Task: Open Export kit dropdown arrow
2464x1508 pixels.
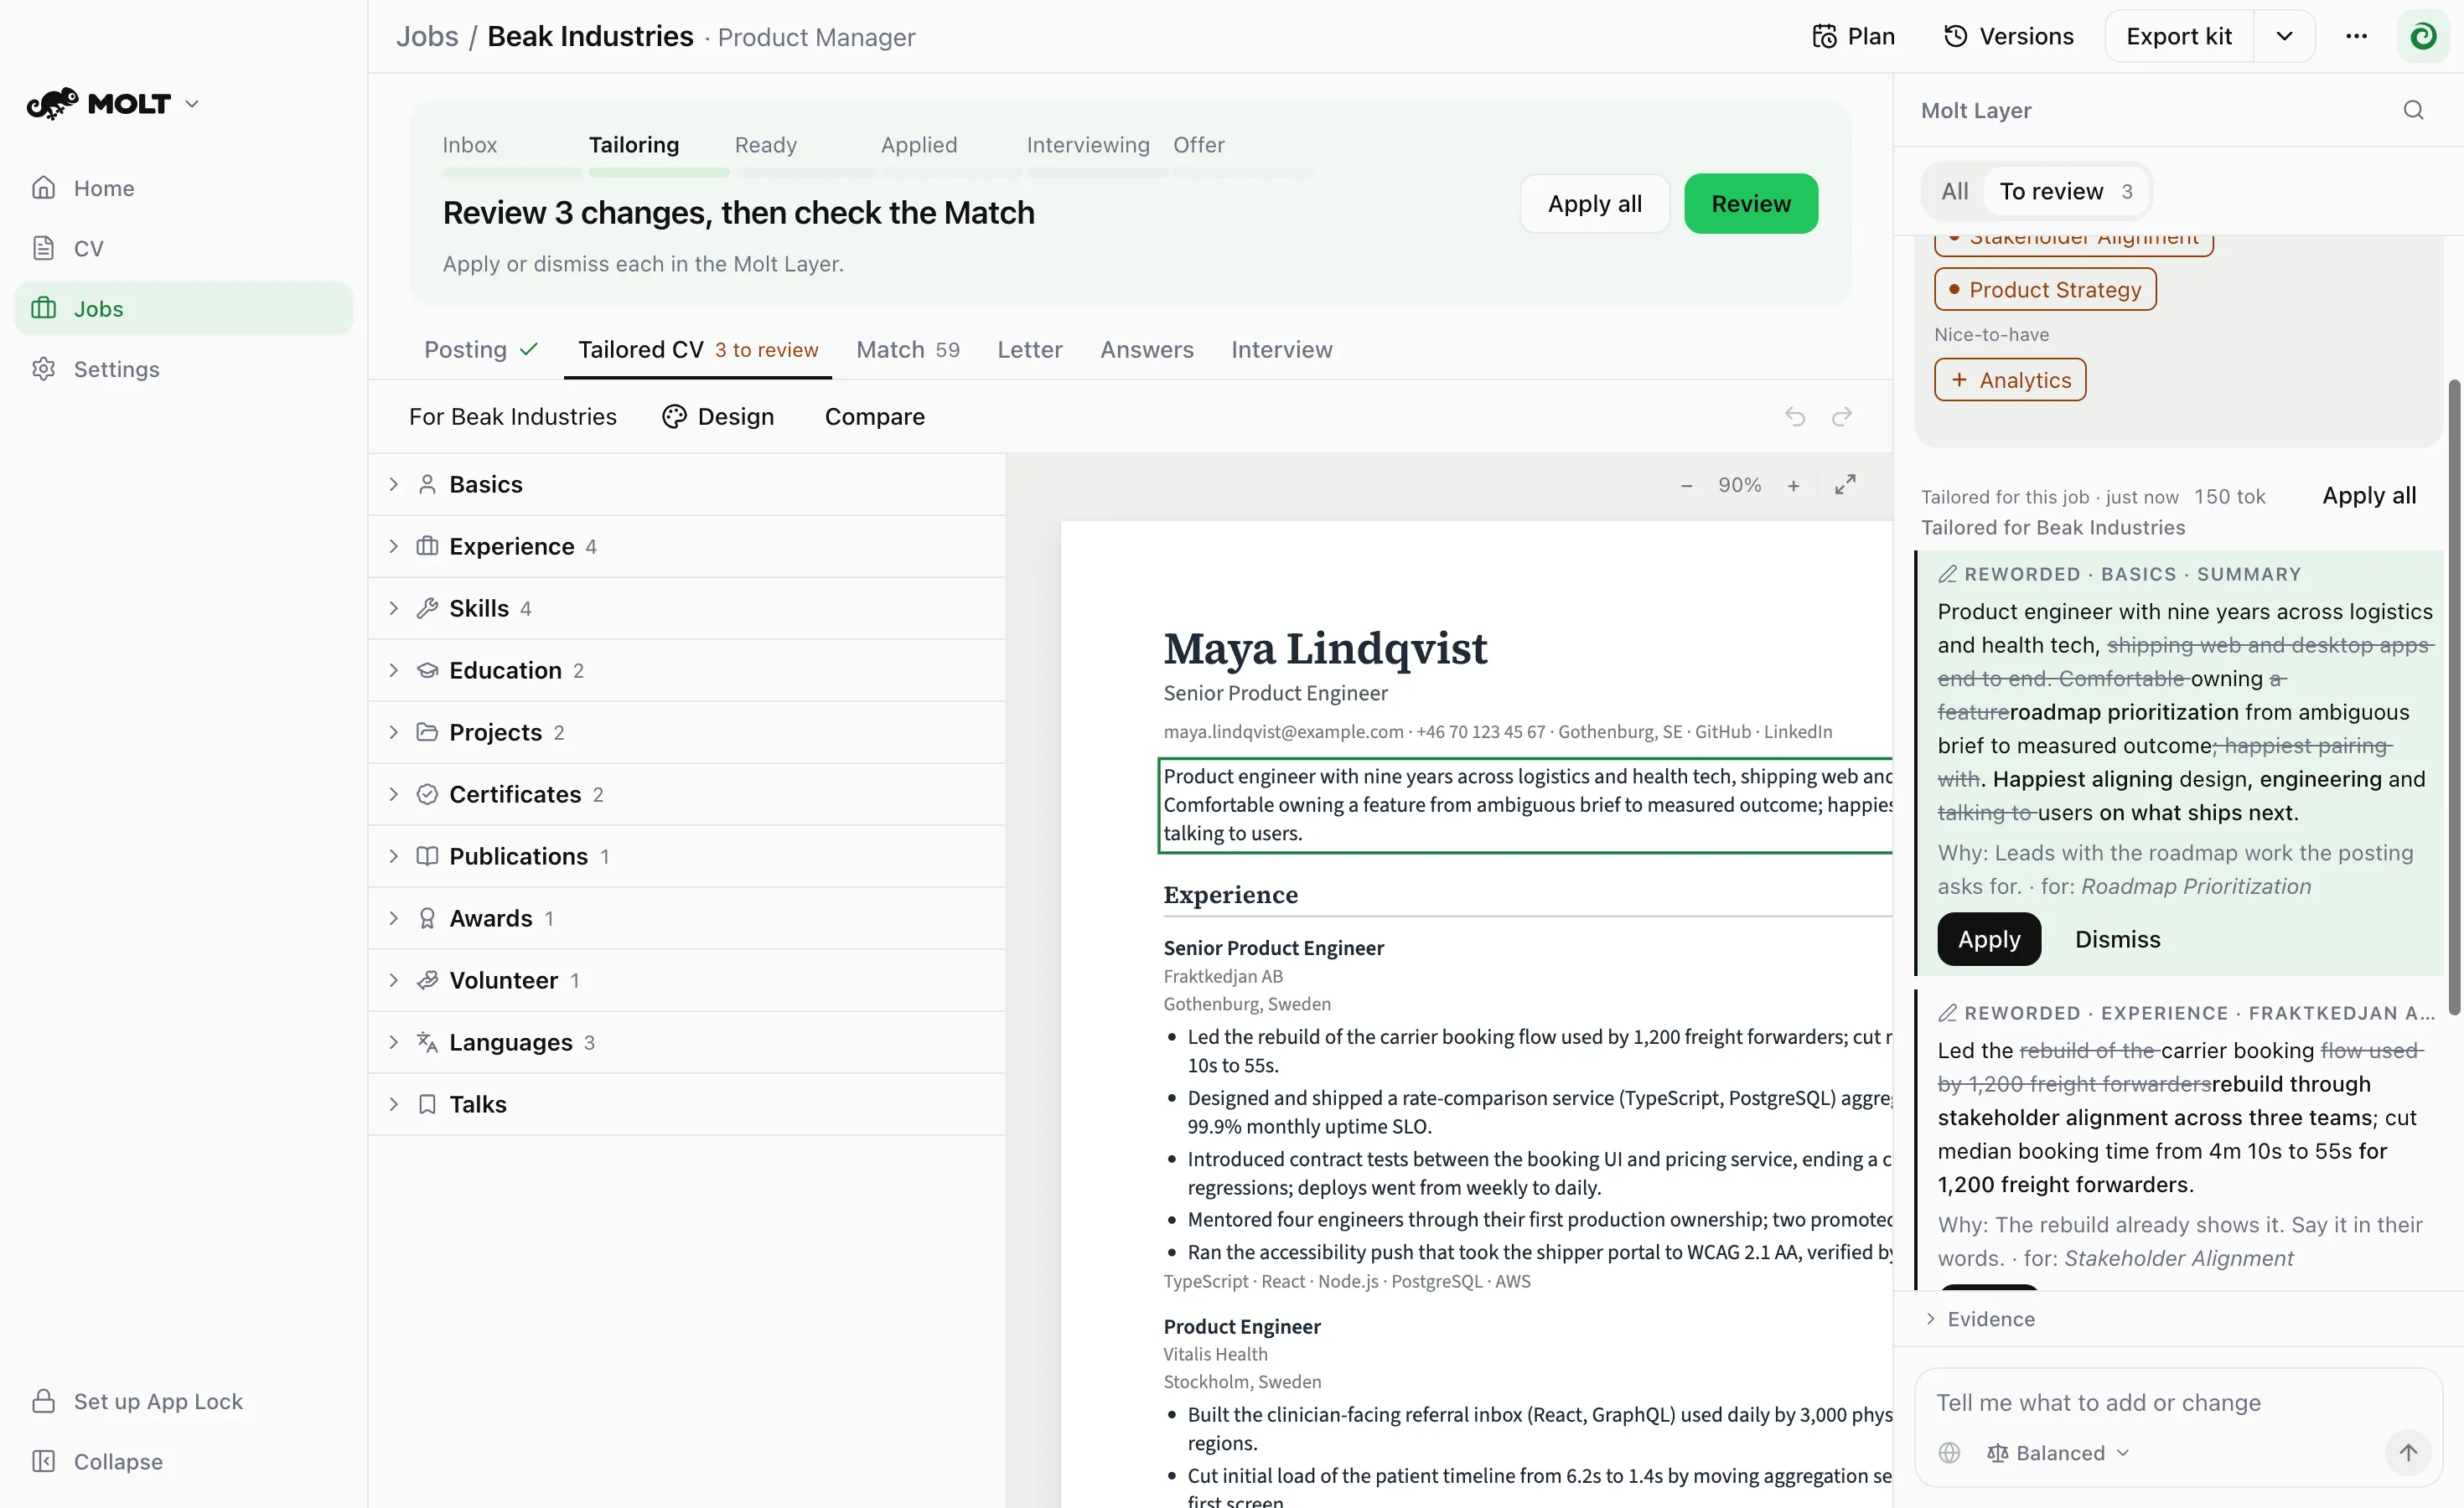Action: coord(2284,36)
